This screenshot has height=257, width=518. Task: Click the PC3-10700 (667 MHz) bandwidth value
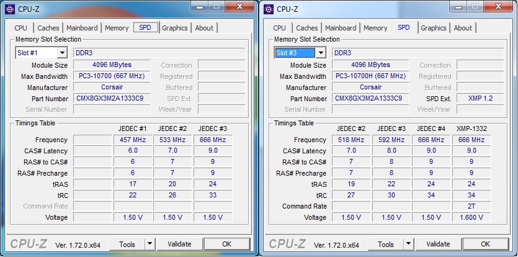[x=112, y=76]
